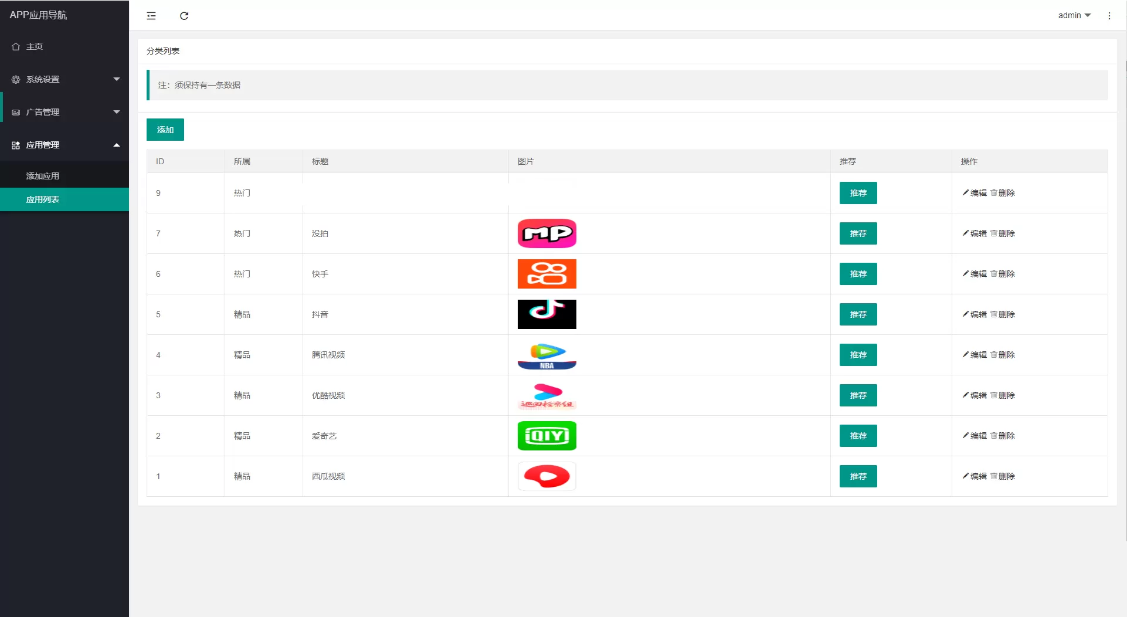Image resolution: width=1127 pixels, height=617 pixels.
Task: Click the pencil 编辑 icon for 快手
Action: [965, 274]
